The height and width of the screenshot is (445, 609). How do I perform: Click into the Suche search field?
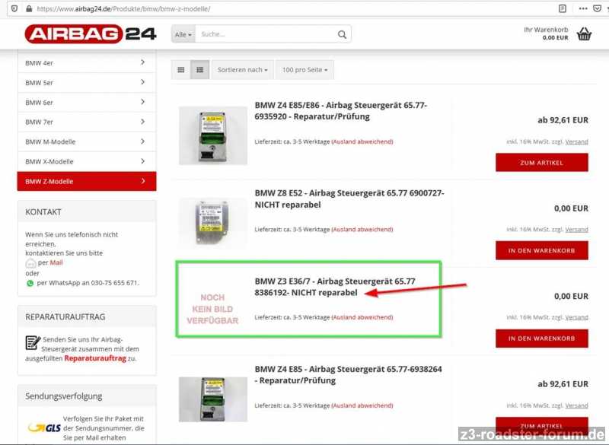(266, 34)
